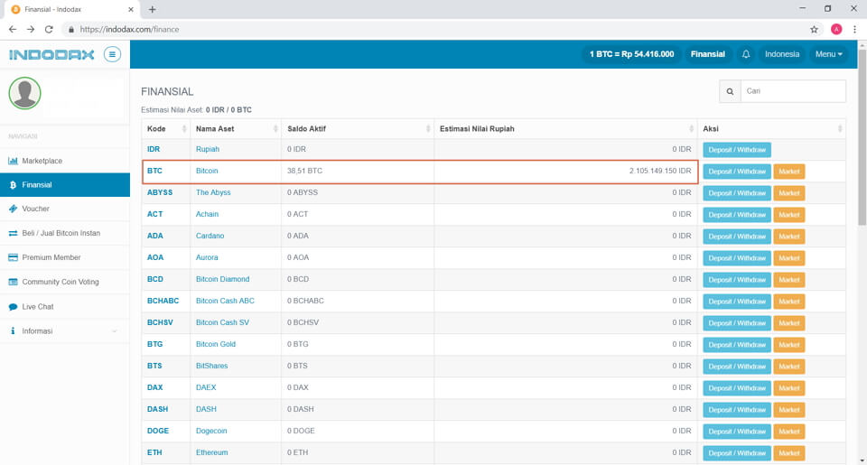Open the Bitcoin asset name link
This screenshot has width=867, height=465.
[x=207, y=171]
